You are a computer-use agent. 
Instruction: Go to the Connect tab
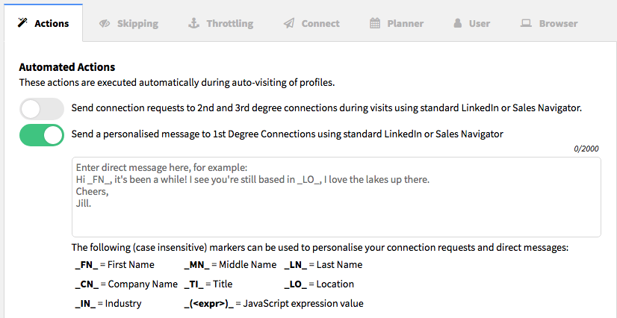coord(311,24)
